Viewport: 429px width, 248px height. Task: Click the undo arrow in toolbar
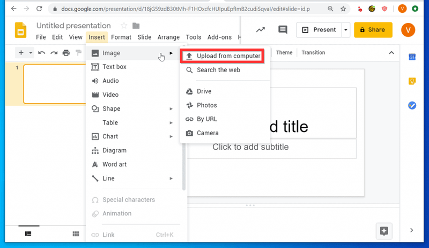42,53
